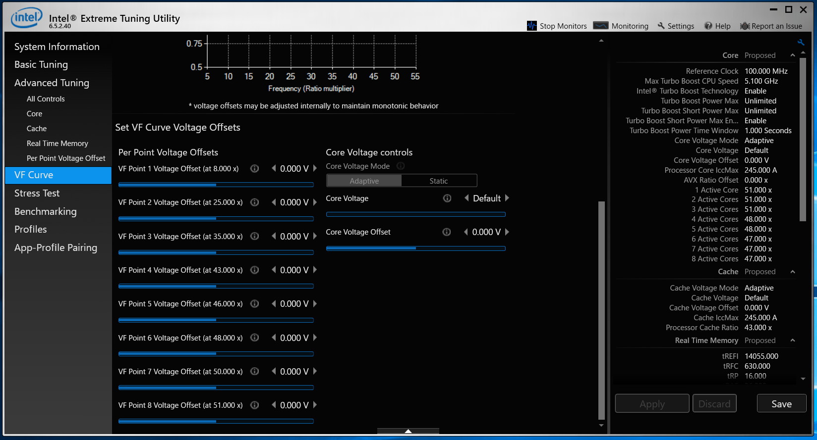Open VF Curve page
817x440 pixels.
click(x=58, y=175)
